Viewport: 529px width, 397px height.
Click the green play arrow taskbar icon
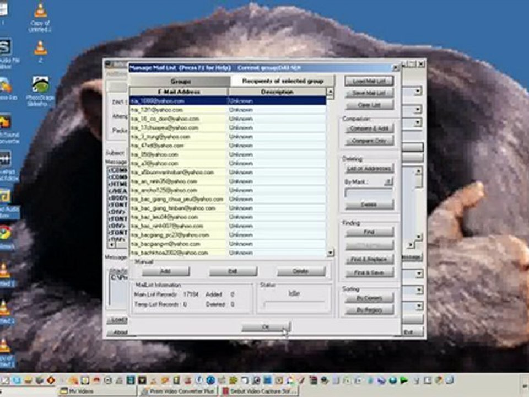click(404, 380)
